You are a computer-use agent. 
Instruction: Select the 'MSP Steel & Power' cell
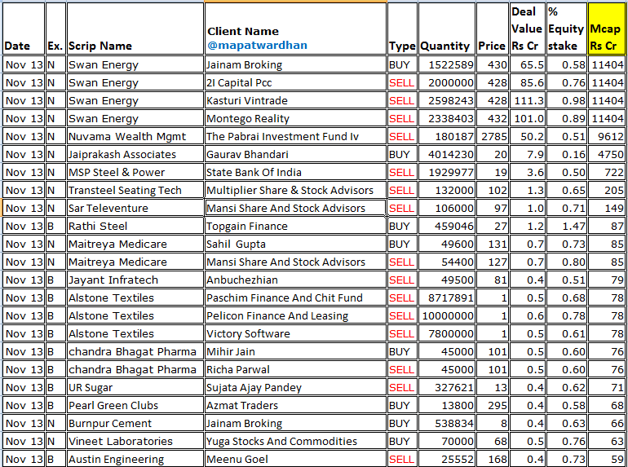pyautogui.click(x=135, y=173)
